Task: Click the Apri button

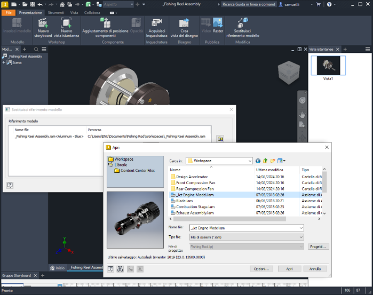Action: (289, 269)
